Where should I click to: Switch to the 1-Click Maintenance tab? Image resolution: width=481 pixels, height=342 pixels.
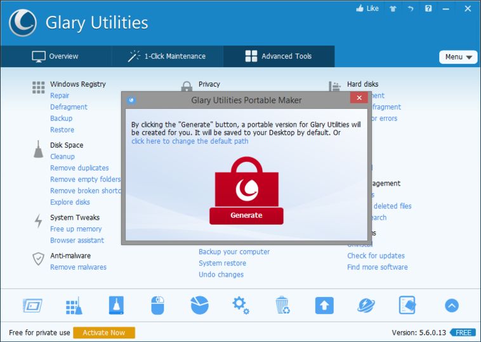point(167,56)
